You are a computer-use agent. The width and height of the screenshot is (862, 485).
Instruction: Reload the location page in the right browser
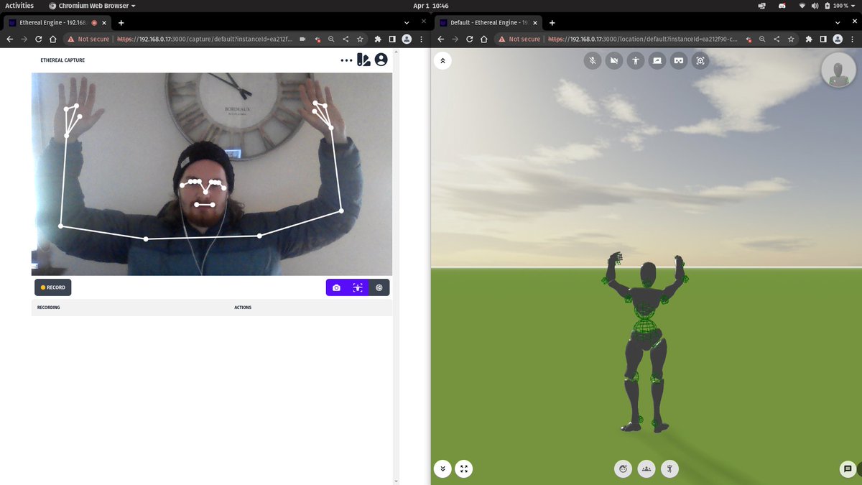click(x=470, y=39)
